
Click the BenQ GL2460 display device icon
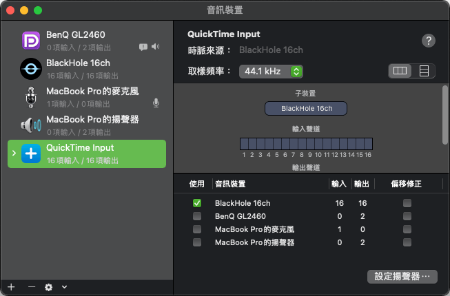pos(31,41)
